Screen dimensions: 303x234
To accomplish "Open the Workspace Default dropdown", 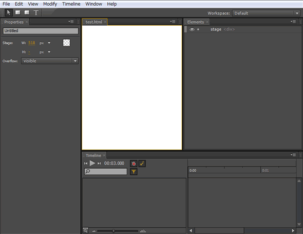I will point(266,13).
